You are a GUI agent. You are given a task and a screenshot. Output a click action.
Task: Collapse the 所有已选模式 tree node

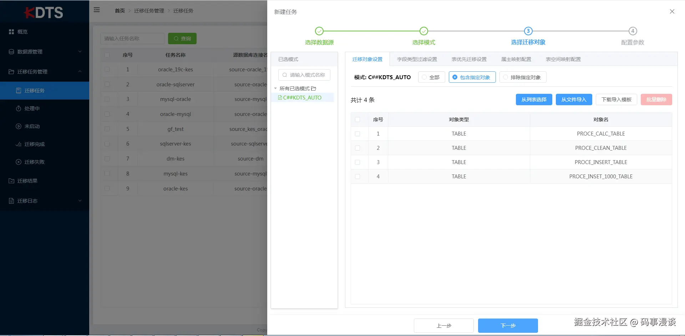click(275, 88)
